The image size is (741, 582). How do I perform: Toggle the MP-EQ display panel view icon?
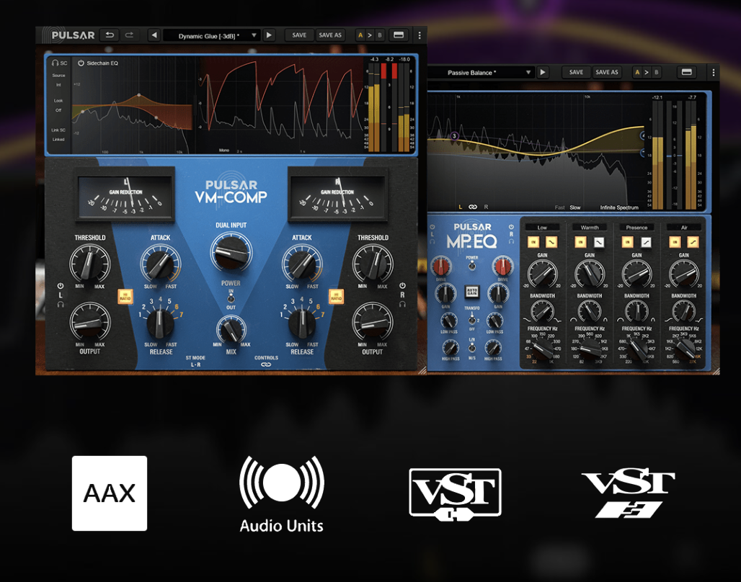pos(687,72)
